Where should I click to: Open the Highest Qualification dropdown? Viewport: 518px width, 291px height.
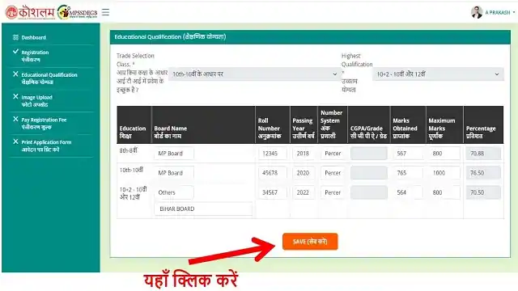point(438,74)
